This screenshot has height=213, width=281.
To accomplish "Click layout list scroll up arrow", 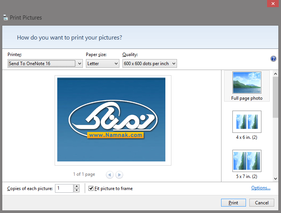I will [275, 74].
